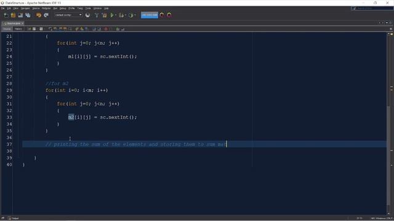Click the Last Edit icon in editor toolbar

[x=29, y=29]
